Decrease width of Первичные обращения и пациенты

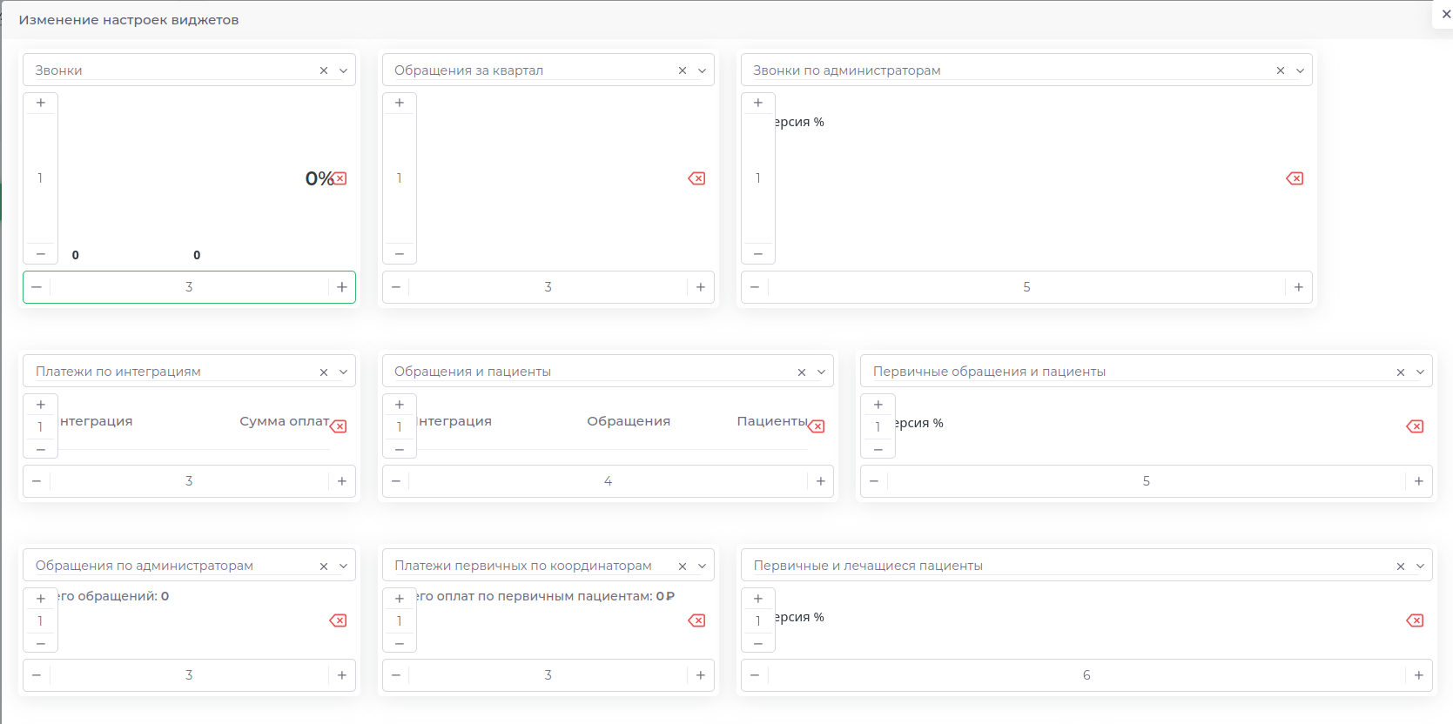point(874,481)
